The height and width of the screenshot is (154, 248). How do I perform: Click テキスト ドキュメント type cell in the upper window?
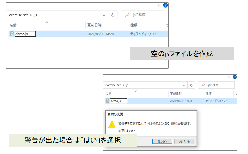(143, 34)
